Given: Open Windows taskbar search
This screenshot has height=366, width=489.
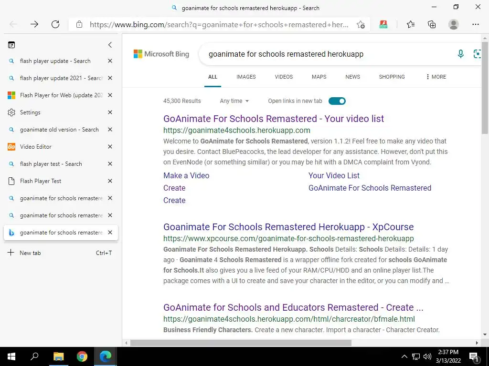Looking at the screenshot, I should [x=34, y=356].
